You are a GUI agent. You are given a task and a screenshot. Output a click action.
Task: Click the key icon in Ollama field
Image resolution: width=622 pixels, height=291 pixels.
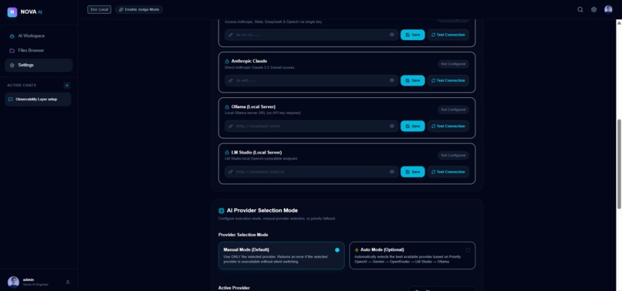pos(231,127)
